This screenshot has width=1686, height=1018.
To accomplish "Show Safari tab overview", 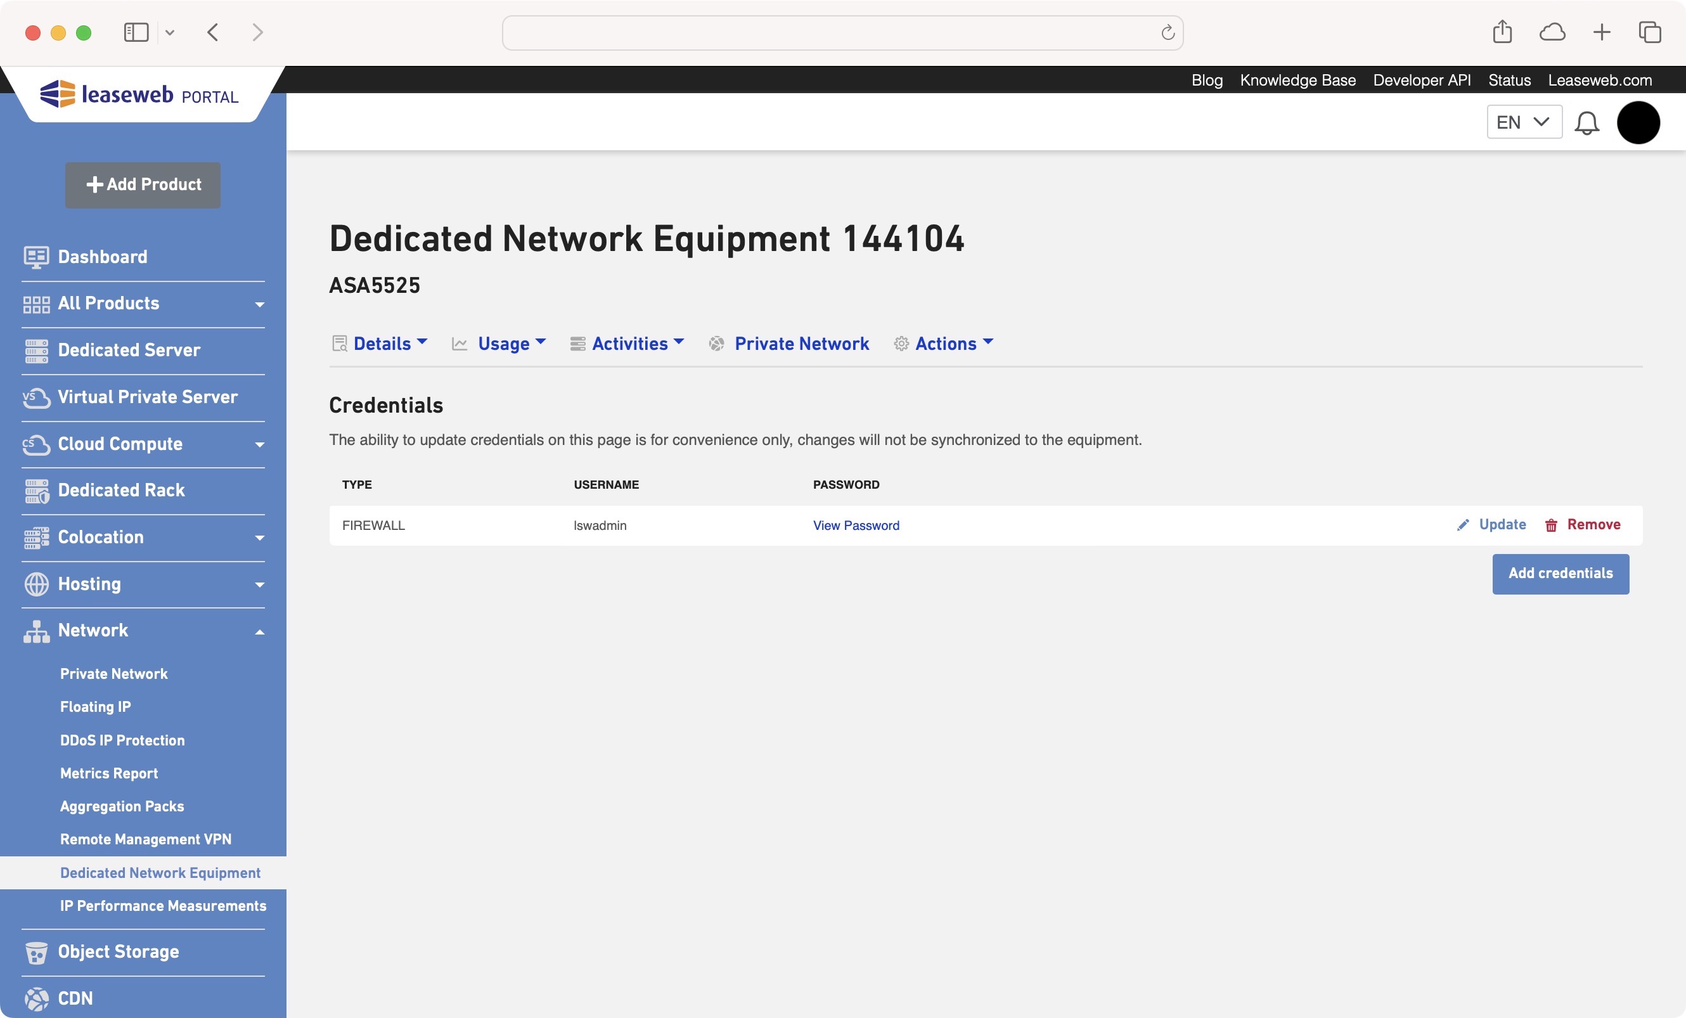I will (1650, 32).
